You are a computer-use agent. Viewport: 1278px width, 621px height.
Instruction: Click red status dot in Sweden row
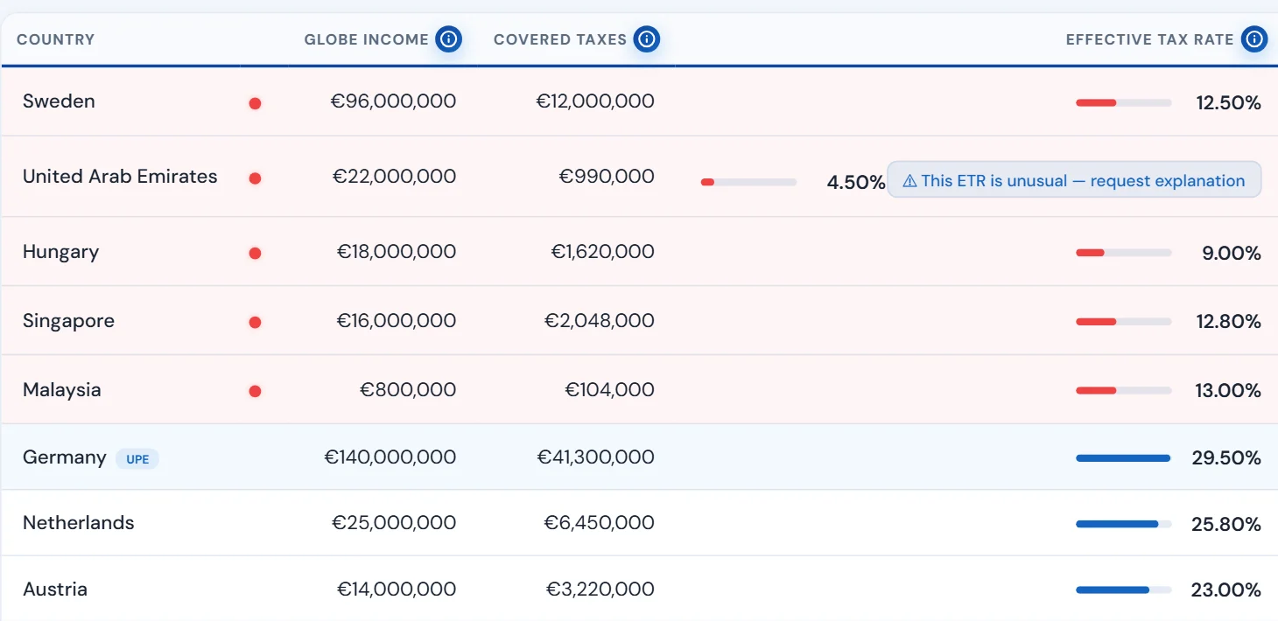[255, 103]
